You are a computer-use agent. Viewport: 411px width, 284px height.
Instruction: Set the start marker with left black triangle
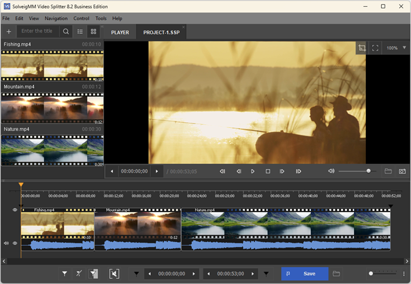tap(136, 274)
